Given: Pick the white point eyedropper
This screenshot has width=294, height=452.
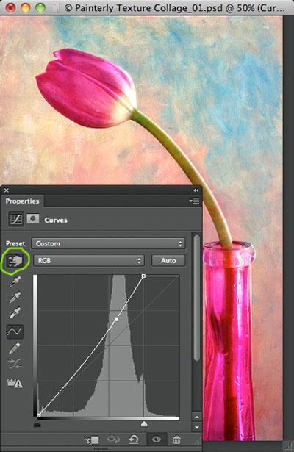Looking at the screenshot, I should [15, 313].
